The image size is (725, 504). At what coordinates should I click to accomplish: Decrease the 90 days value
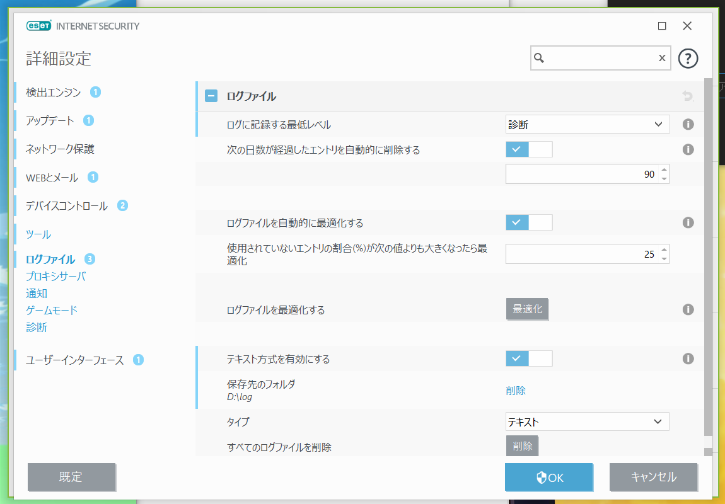point(664,179)
